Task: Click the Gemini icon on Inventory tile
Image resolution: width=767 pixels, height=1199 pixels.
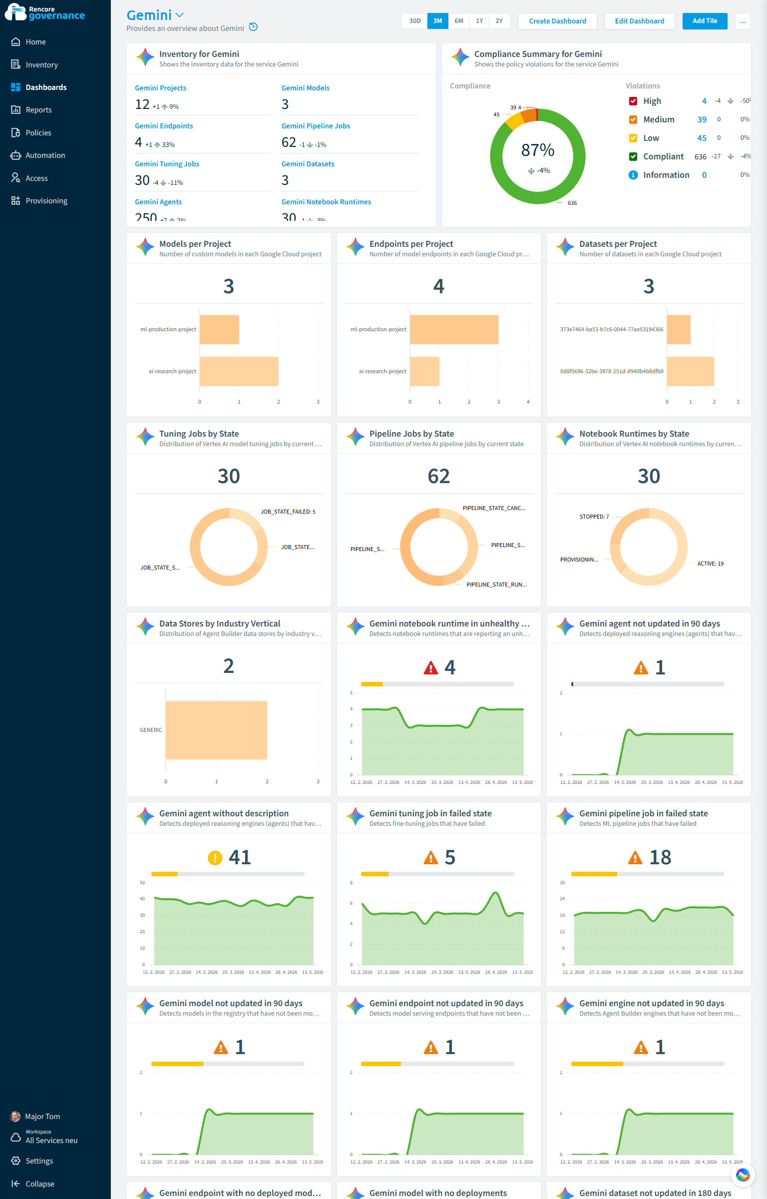Action: click(145, 57)
